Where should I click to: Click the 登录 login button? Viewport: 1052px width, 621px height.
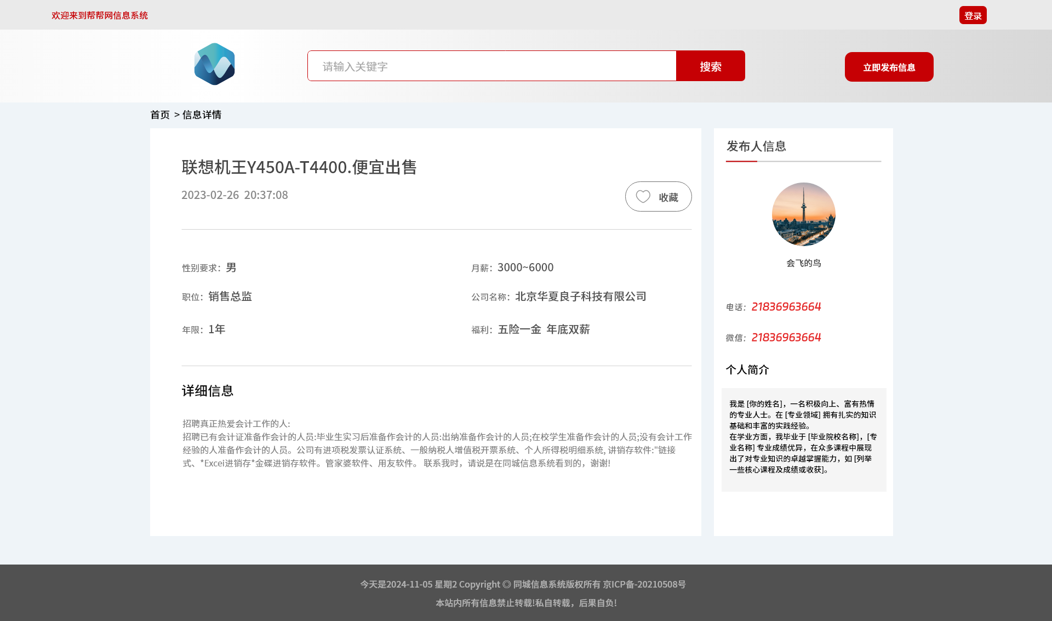click(973, 15)
